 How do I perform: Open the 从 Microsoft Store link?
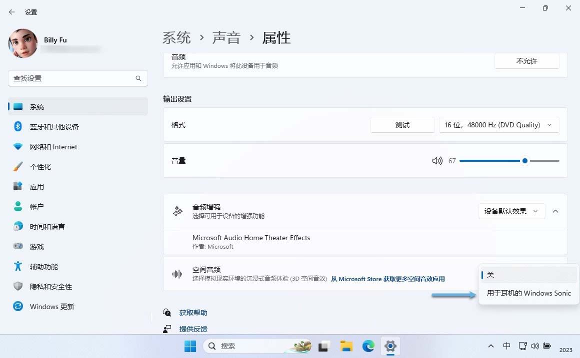388,279
